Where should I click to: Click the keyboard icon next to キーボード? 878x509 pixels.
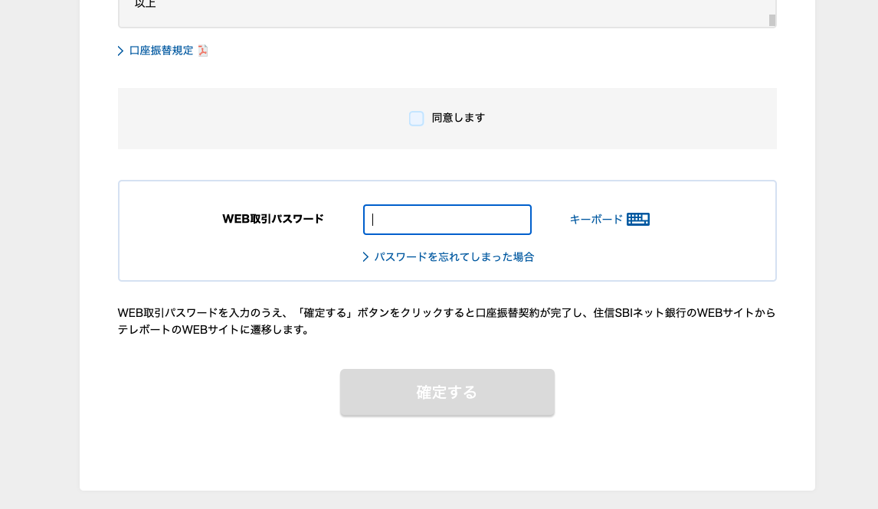tap(637, 220)
